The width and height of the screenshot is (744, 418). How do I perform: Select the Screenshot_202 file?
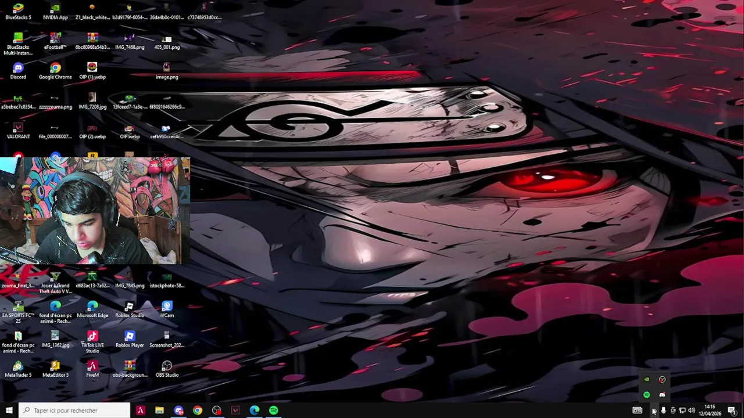click(x=167, y=339)
